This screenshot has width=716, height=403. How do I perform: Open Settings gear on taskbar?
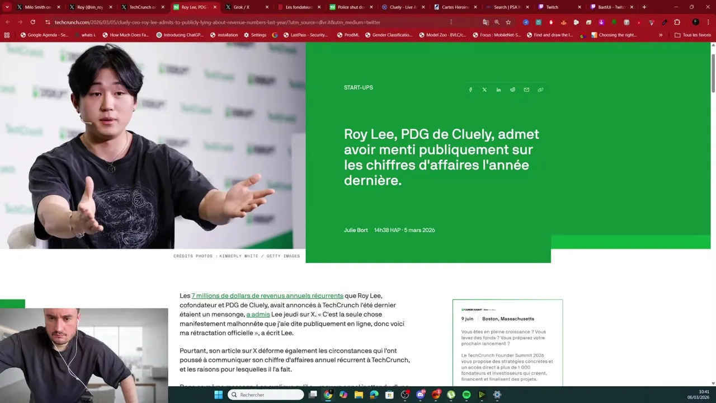(497, 395)
